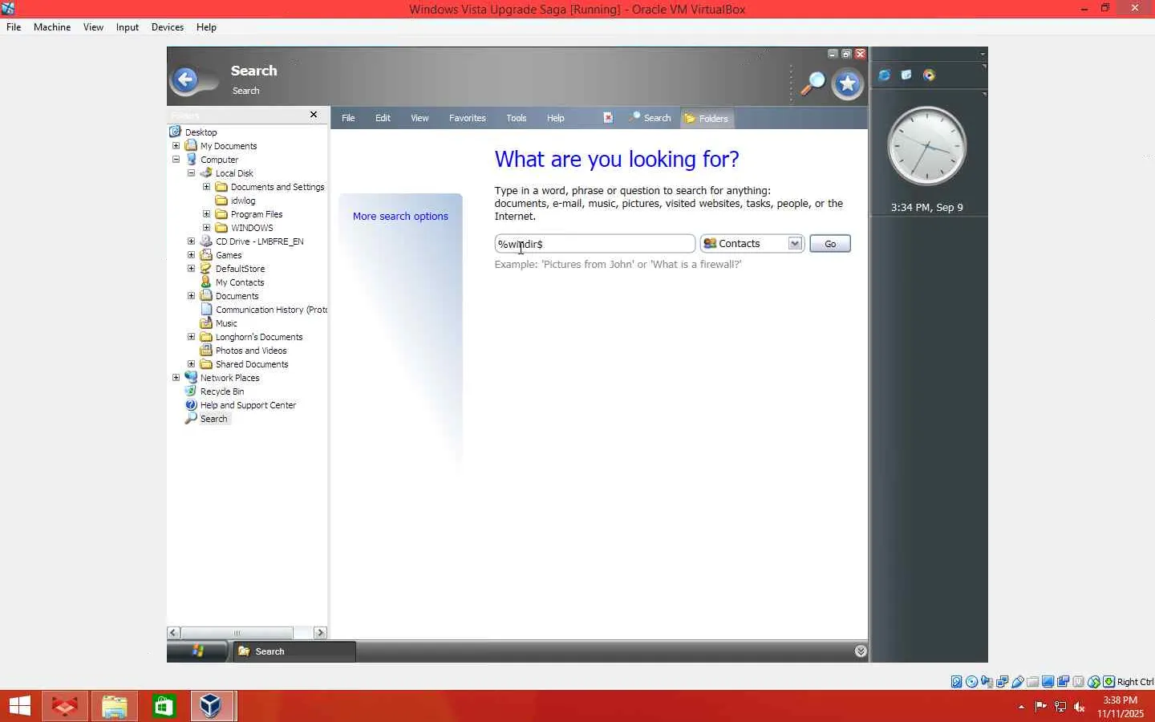Screen dimensions: 1155x722
Task: Click the muted volume tray icon
Action: click(x=1080, y=707)
